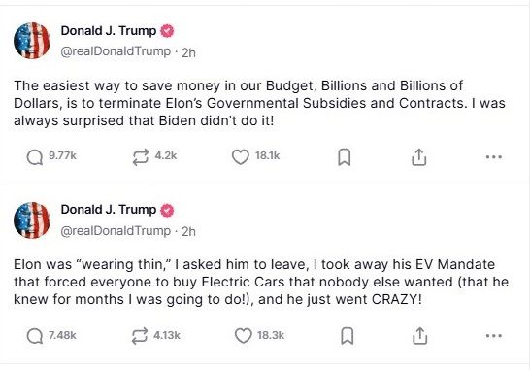Share the Budget post via share icon
Image resolution: width=530 pixels, height=370 pixels.
point(419,157)
